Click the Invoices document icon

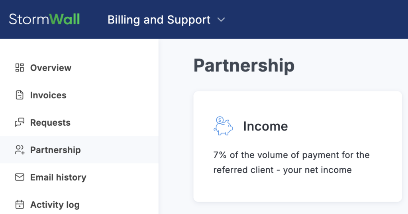20,95
